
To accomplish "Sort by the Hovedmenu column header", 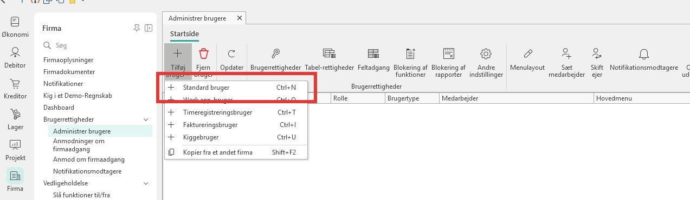I will pyautogui.click(x=642, y=98).
